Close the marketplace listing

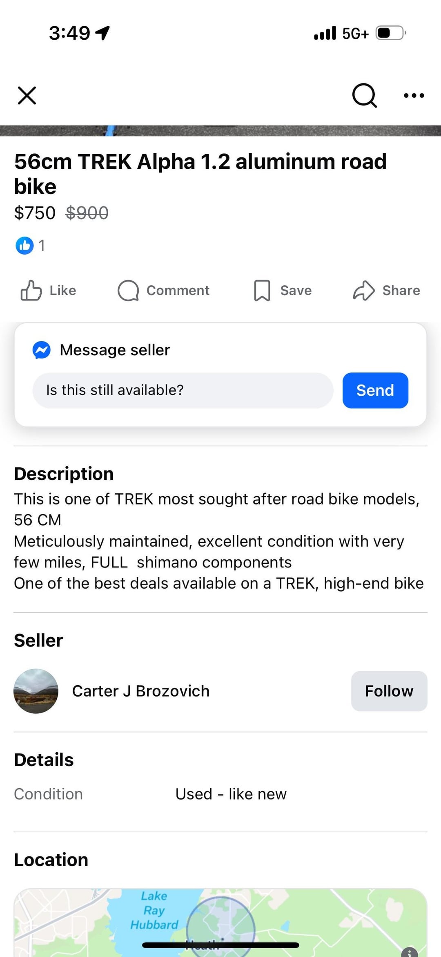coord(27,96)
